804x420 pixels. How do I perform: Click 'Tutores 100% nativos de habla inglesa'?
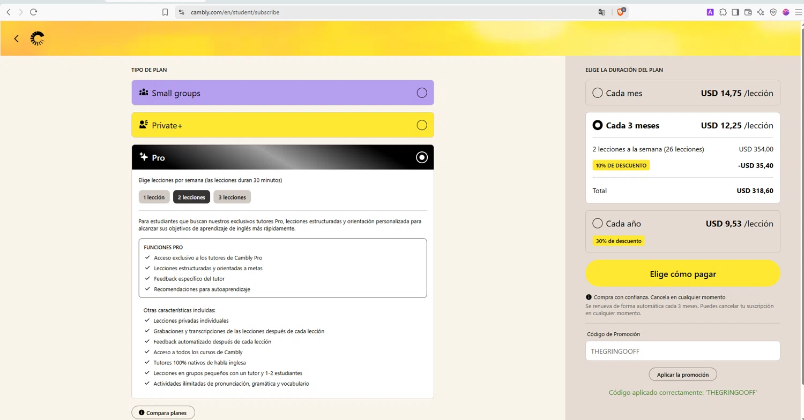[x=199, y=363]
